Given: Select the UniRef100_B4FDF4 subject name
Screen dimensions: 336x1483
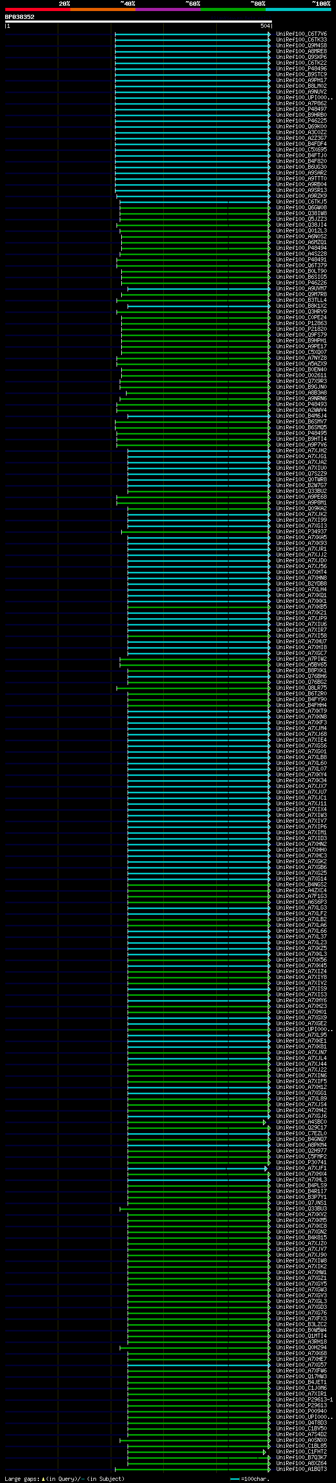Looking at the screenshot, I should [x=301, y=144].
